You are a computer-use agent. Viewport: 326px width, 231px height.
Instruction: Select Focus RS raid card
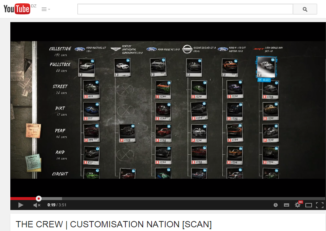tap(163, 155)
